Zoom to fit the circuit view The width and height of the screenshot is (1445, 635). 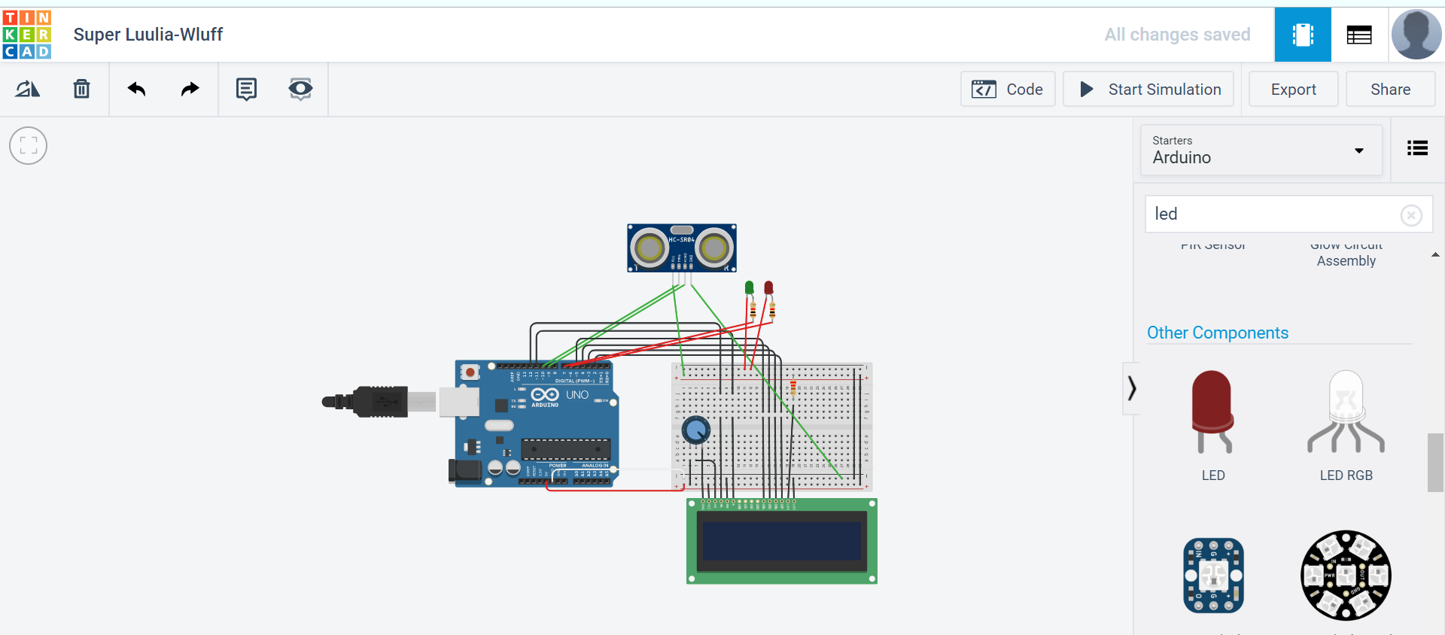29,146
